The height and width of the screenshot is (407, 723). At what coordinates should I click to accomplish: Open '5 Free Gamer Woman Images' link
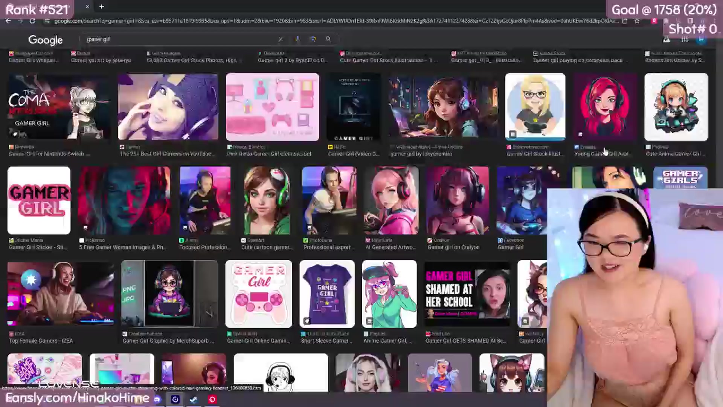click(x=123, y=247)
